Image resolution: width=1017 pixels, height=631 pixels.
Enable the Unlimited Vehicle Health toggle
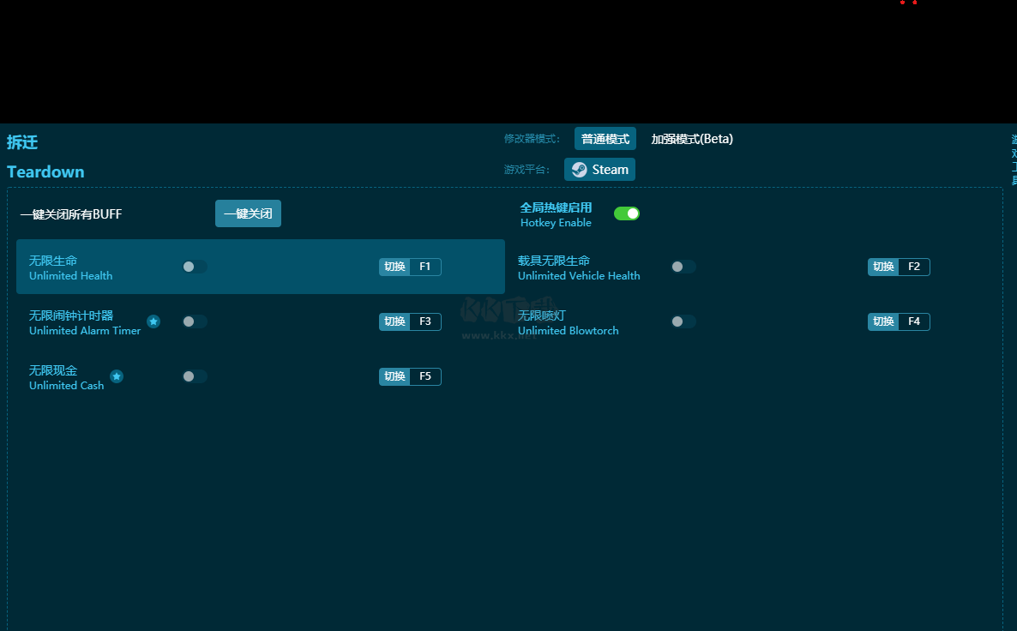683,267
